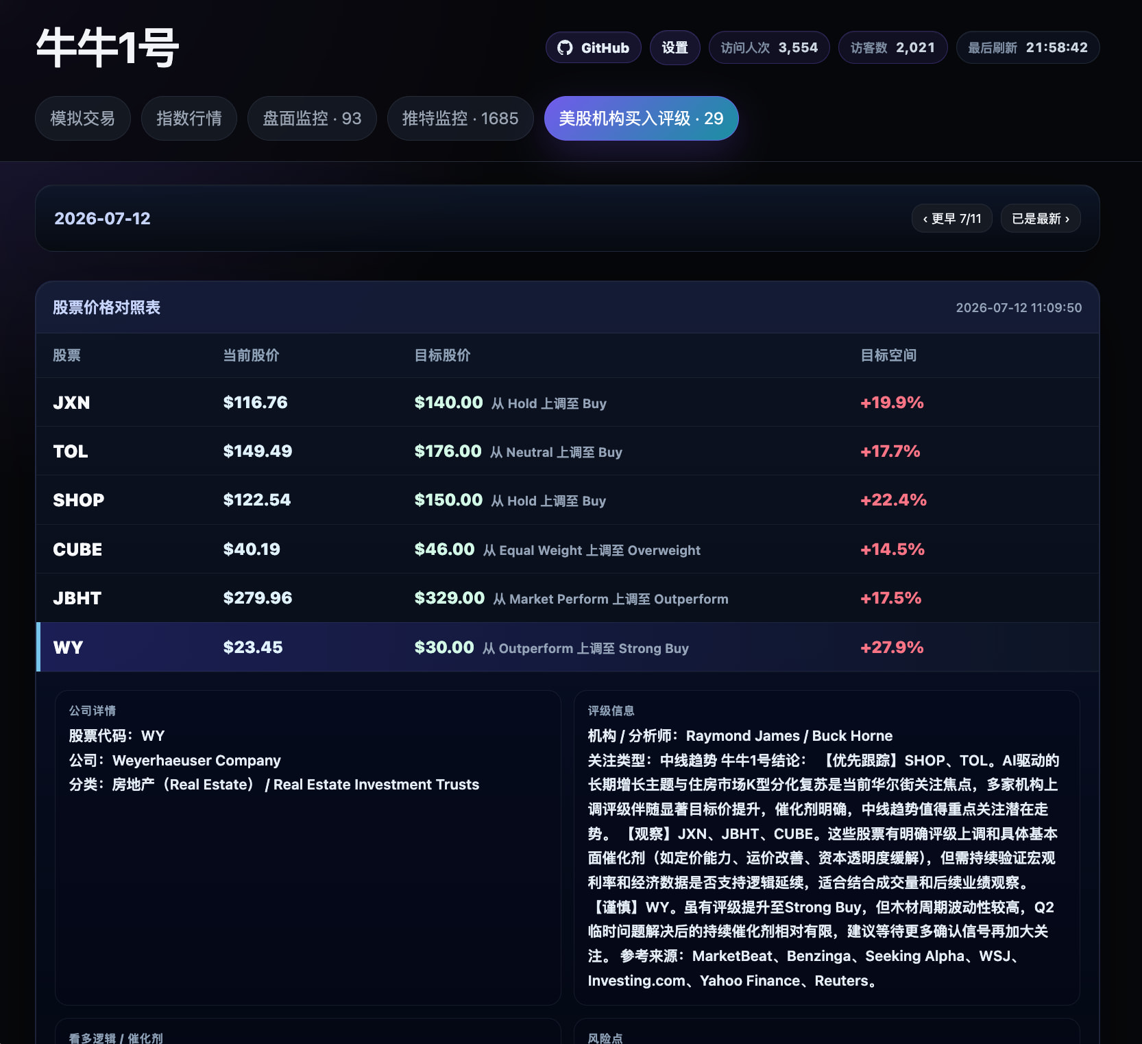The image size is (1142, 1044).
Task: Click WY target price $30.00
Action: tap(444, 648)
